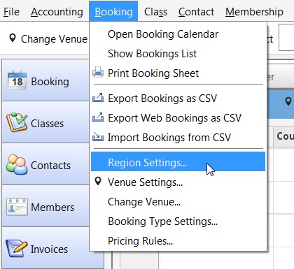Click the printer icon beside Print Booking Sheet

pos(98,73)
